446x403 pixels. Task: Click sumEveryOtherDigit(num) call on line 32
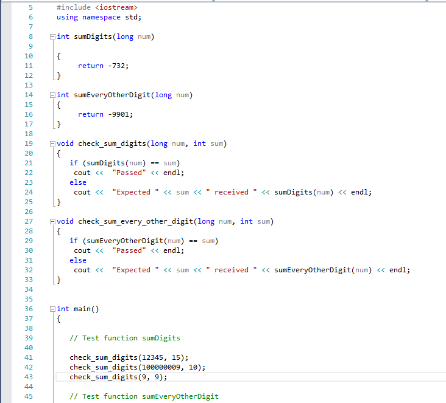pyautogui.click(x=323, y=270)
